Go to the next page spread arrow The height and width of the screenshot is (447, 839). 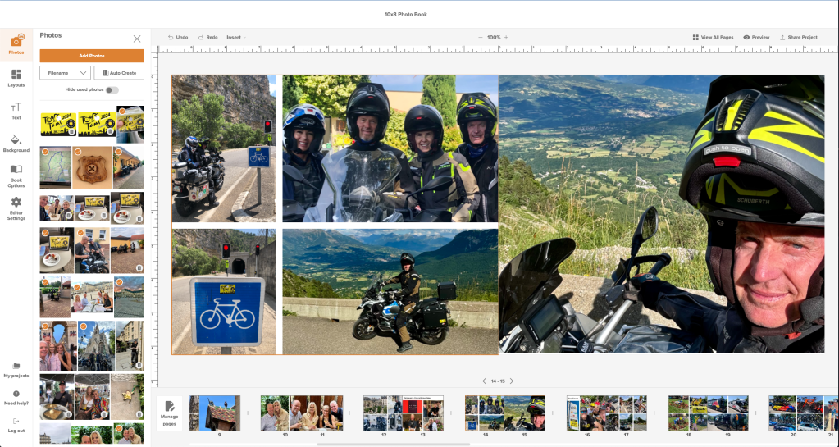(x=511, y=381)
